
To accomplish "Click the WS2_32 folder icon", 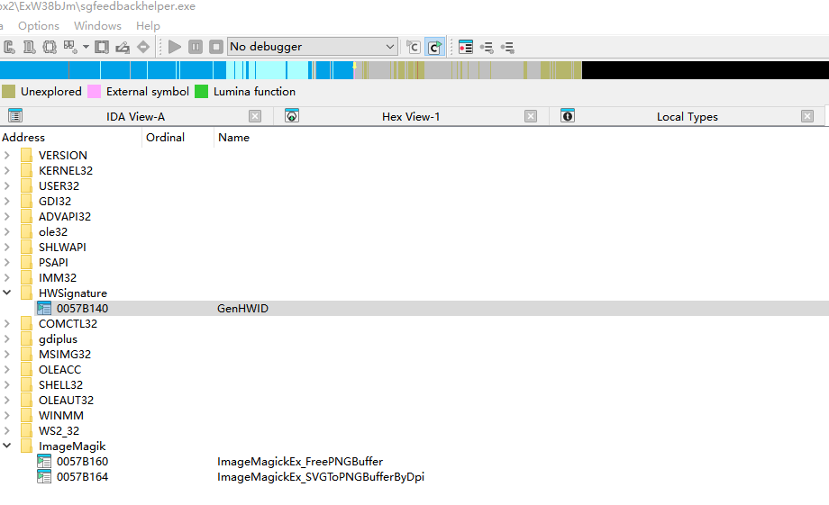I will click(26, 431).
